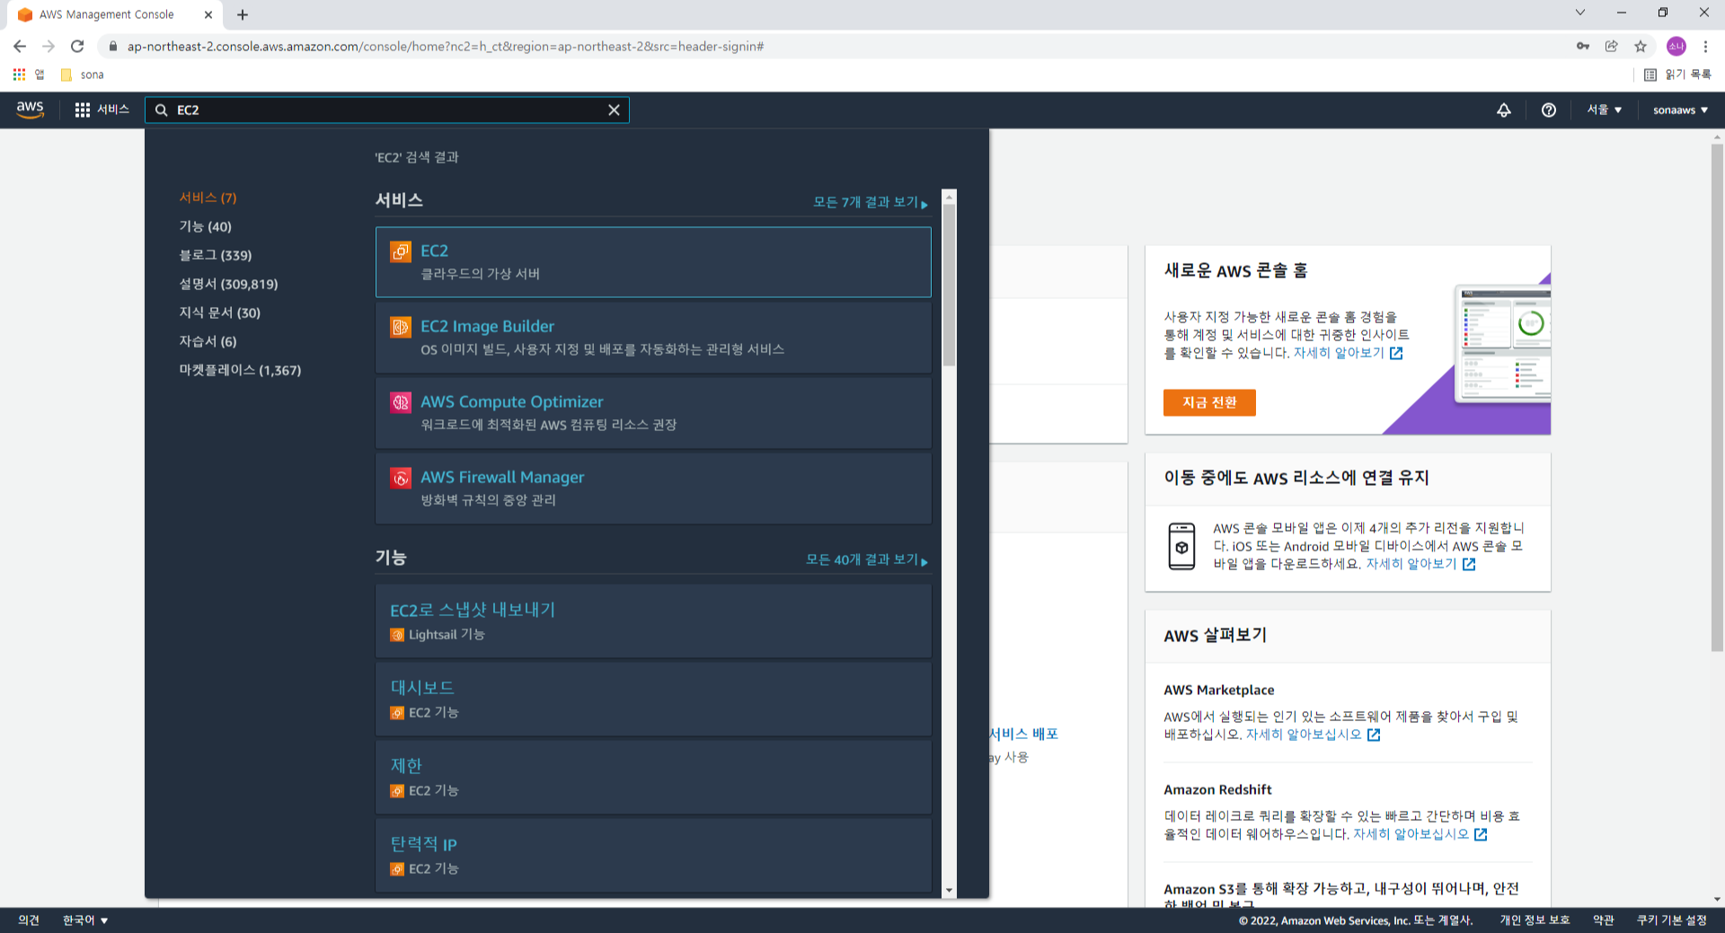This screenshot has width=1725, height=933.
Task: Click the AWS logo home icon
Action: pyautogui.click(x=30, y=110)
